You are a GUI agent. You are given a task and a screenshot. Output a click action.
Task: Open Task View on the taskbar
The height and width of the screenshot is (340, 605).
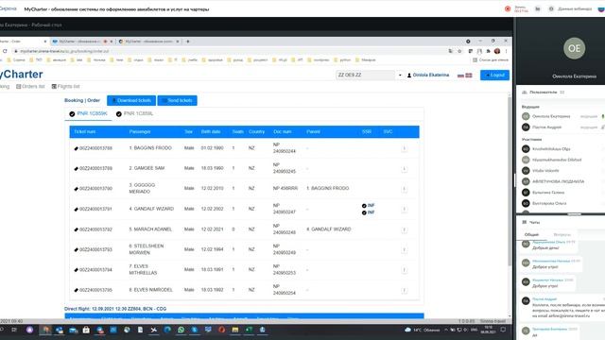(14, 330)
